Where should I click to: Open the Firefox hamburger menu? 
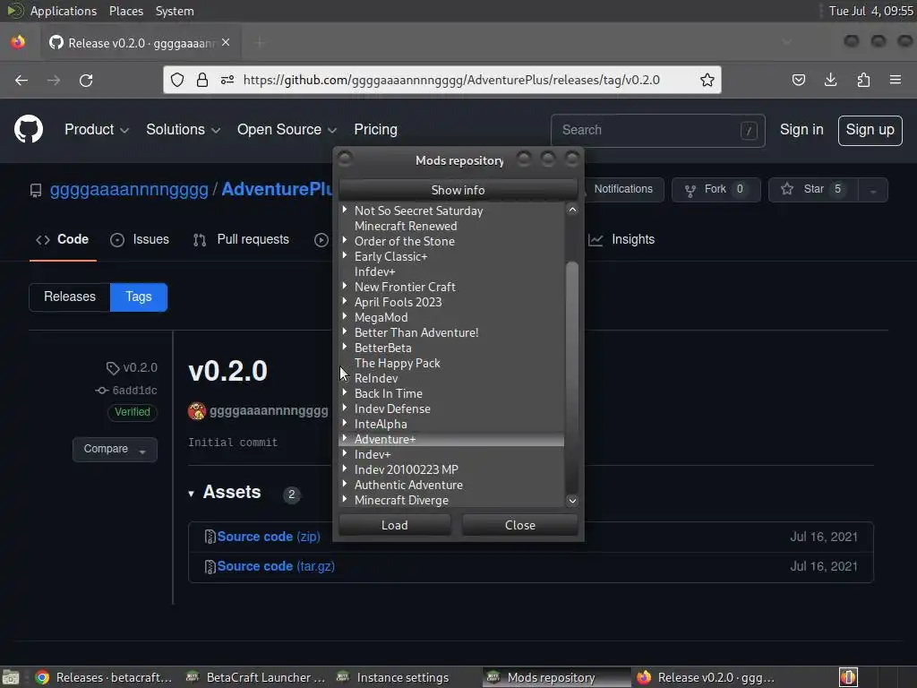click(x=896, y=80)
